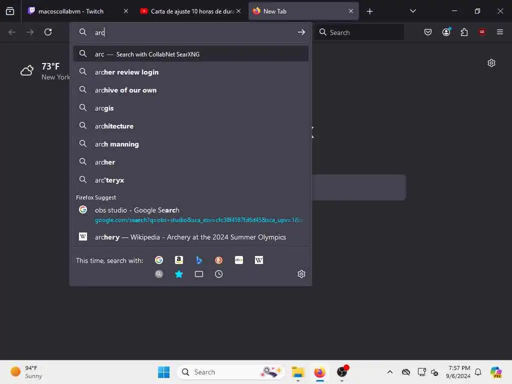Open Firefox account icon
The width and height of the screenshot is (512, 384).
(446, 32)
